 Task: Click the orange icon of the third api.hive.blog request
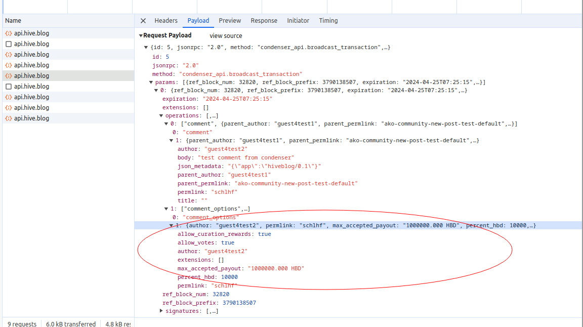coord(8,55)
